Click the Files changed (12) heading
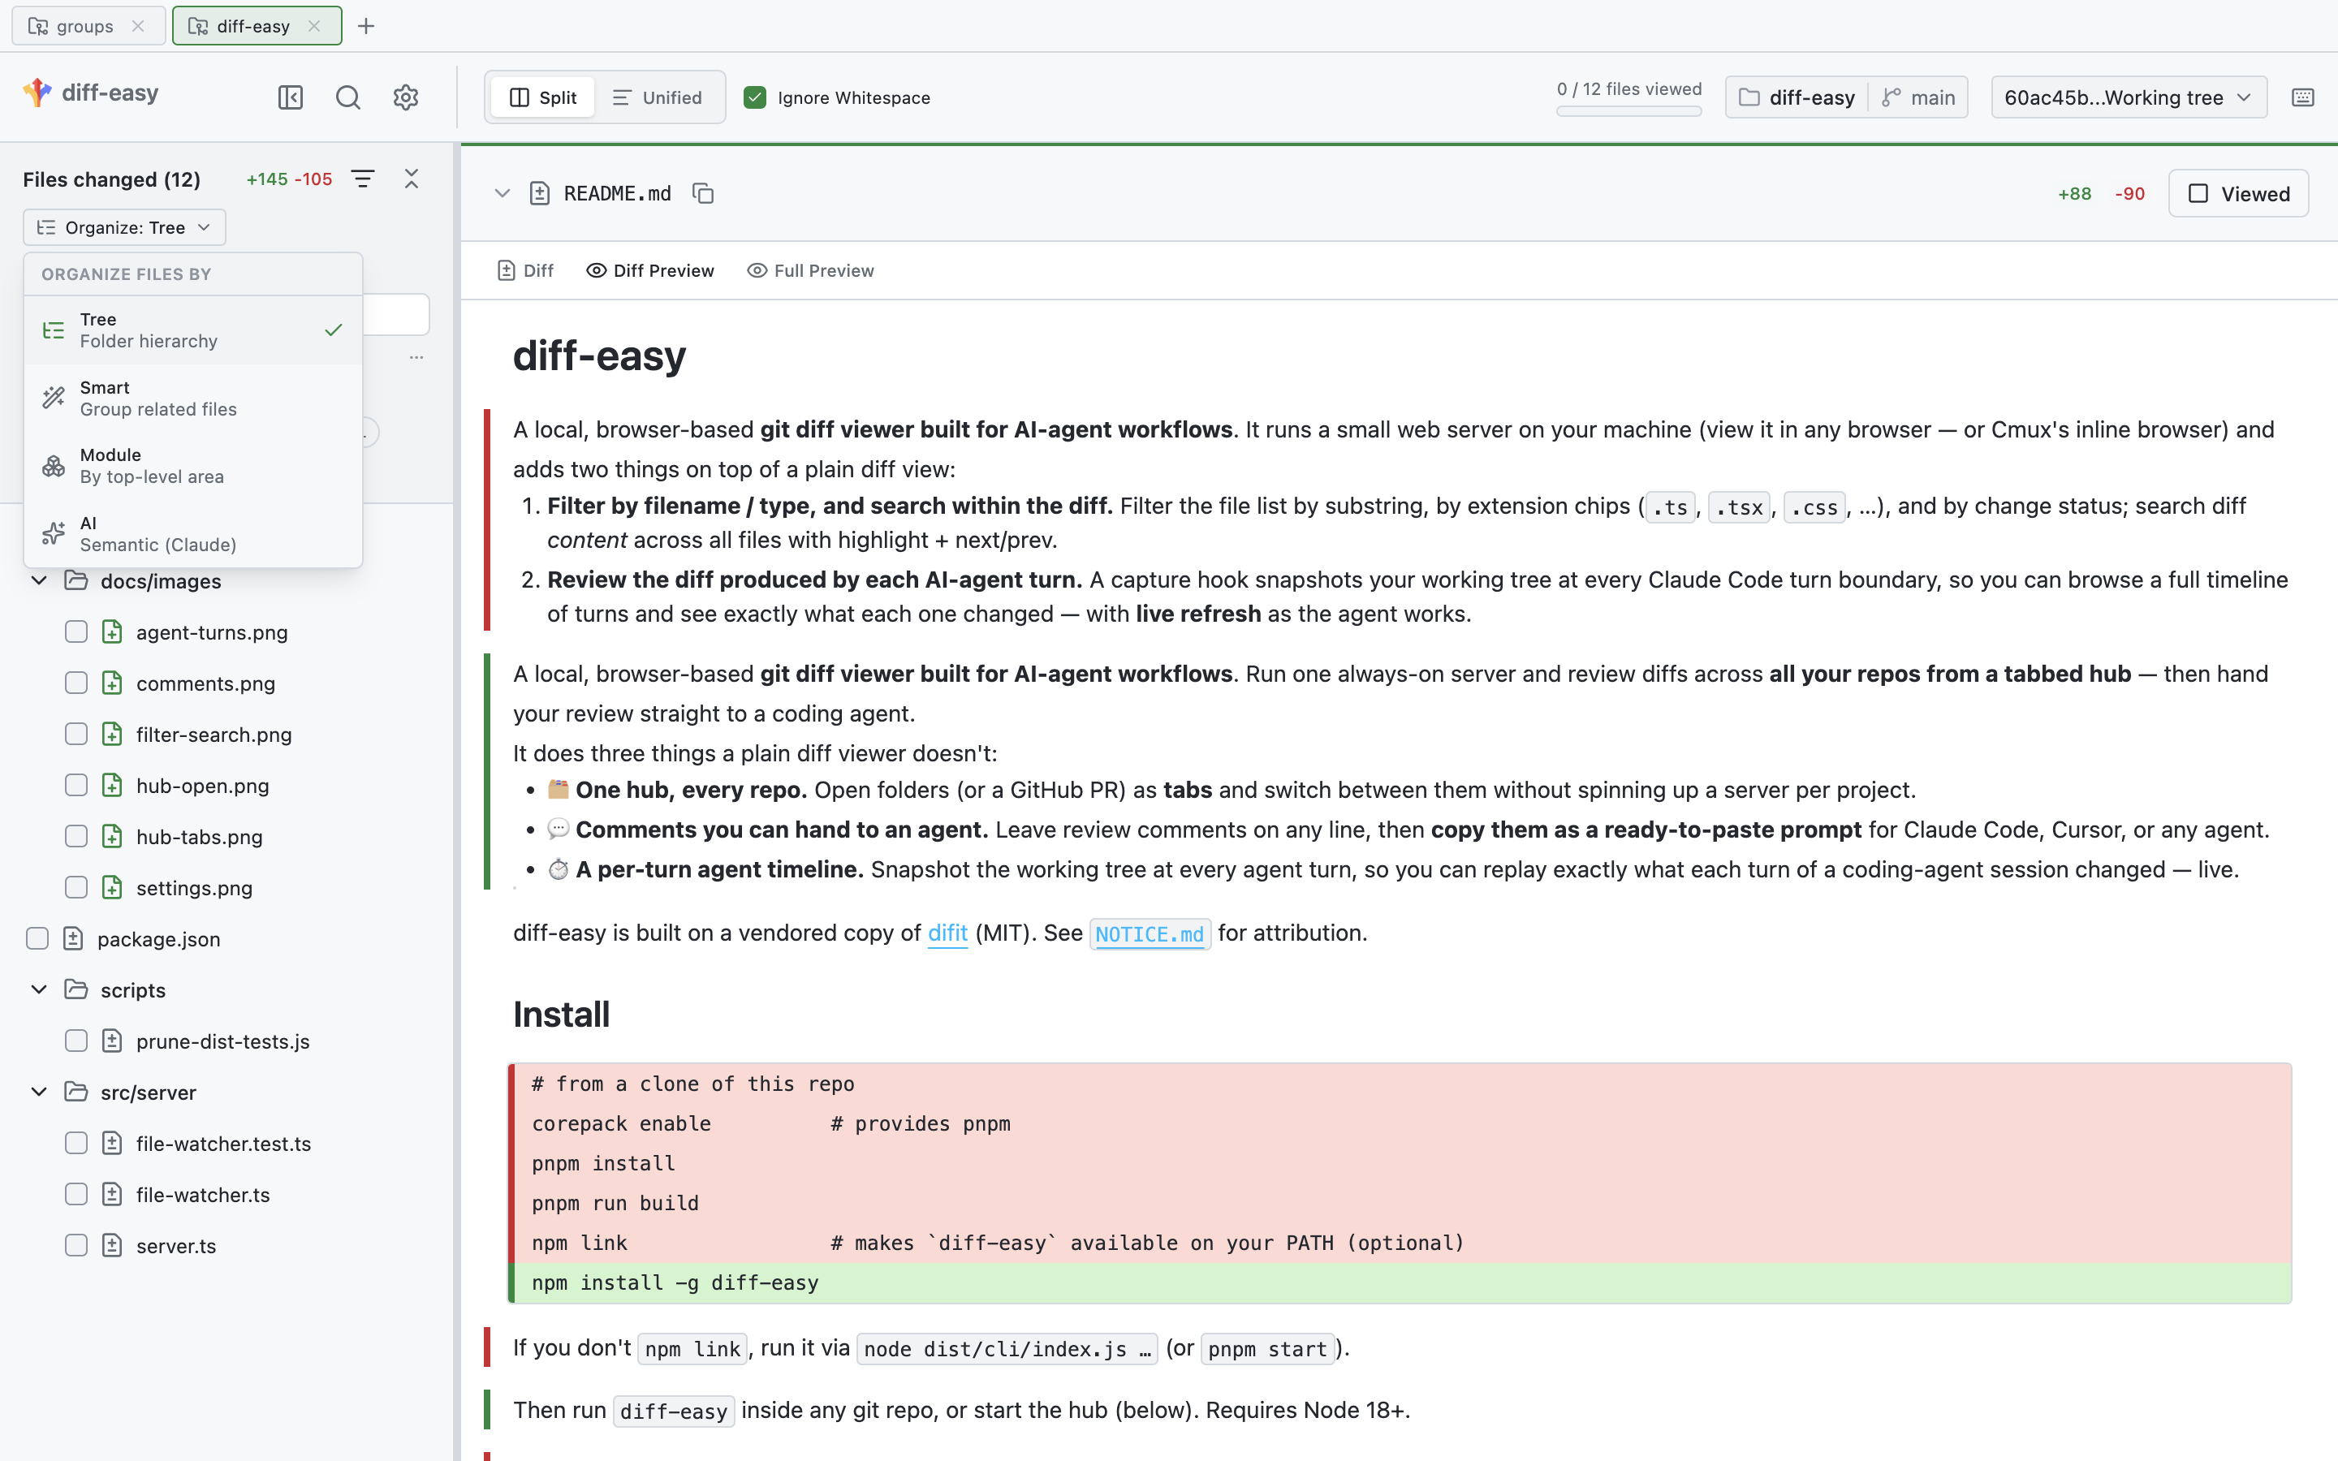Image resolution: width=2338 pixels, height=1461 pixels. click(x=112, y=179)
